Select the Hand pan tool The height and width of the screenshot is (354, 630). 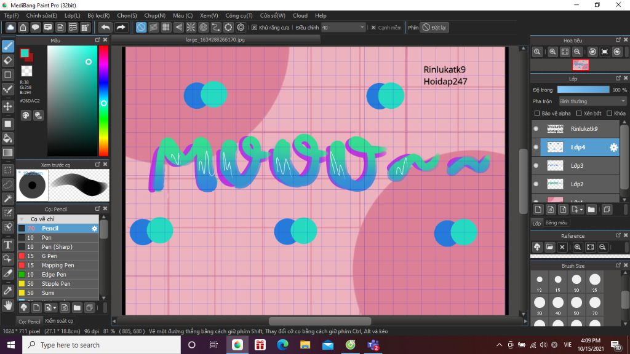(x=7, y=306)
